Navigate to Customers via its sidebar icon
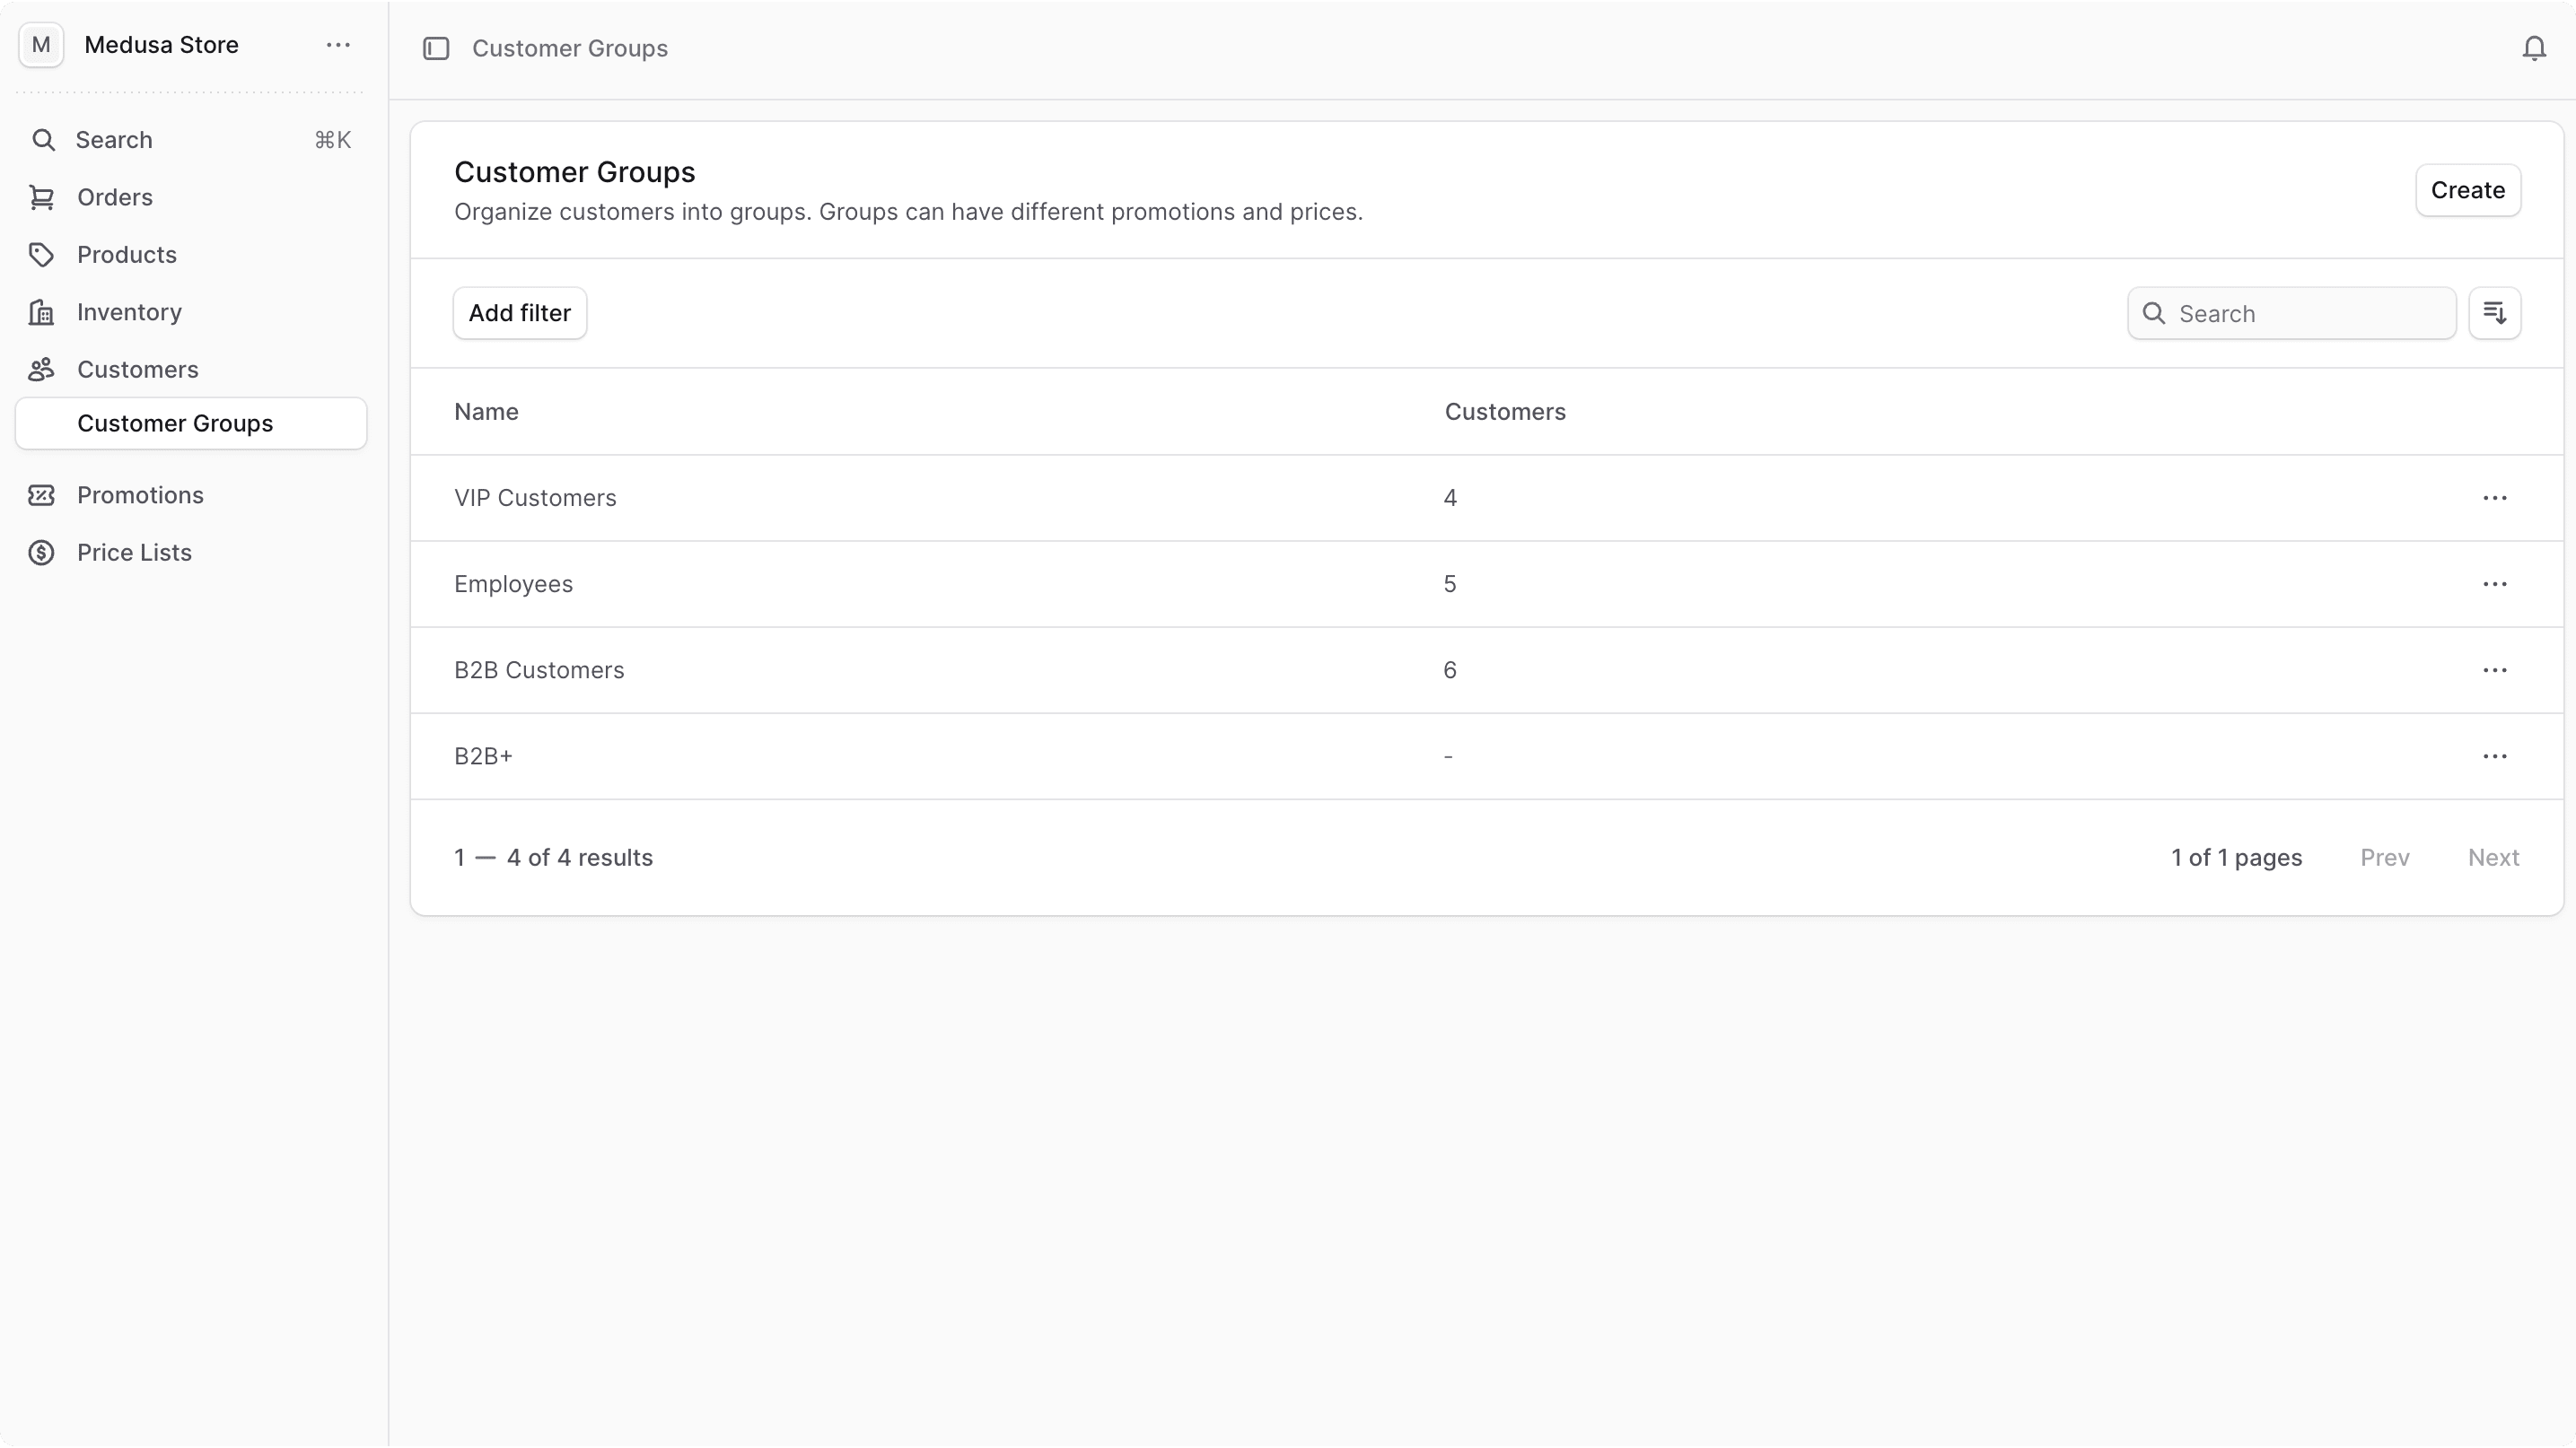The image size is (2576, 1448). [42, 369]
